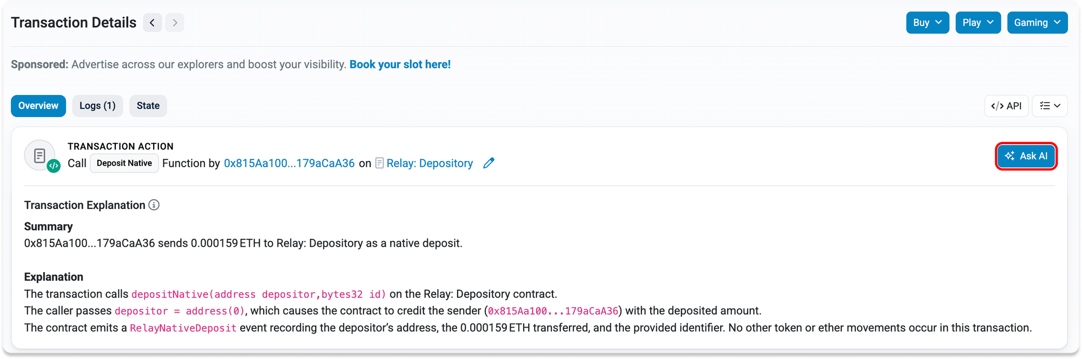Open the list view options dropdown
The image size is (1082, 359).
coord(1050,106)
